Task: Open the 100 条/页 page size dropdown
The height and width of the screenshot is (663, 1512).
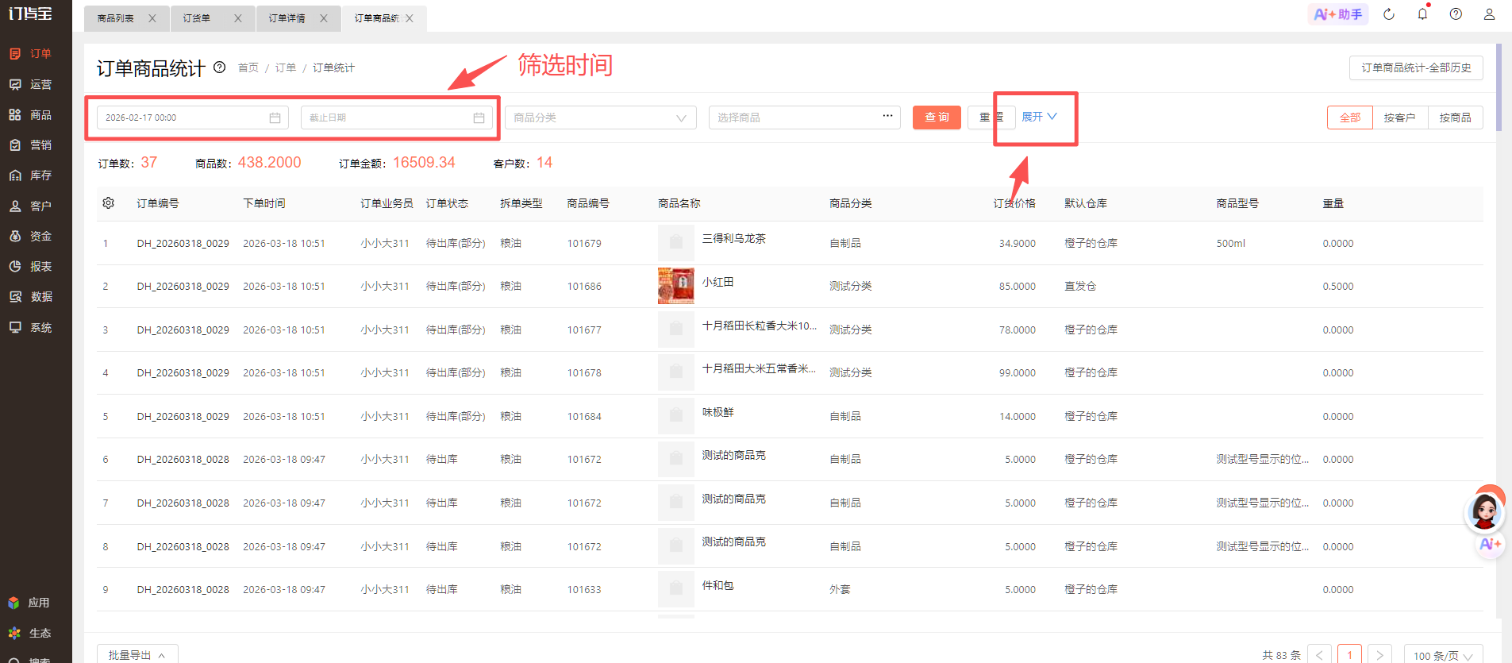Action: tap(1443, 655)
